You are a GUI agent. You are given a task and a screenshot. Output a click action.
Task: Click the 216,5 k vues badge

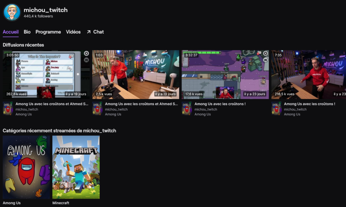point(285,94)
